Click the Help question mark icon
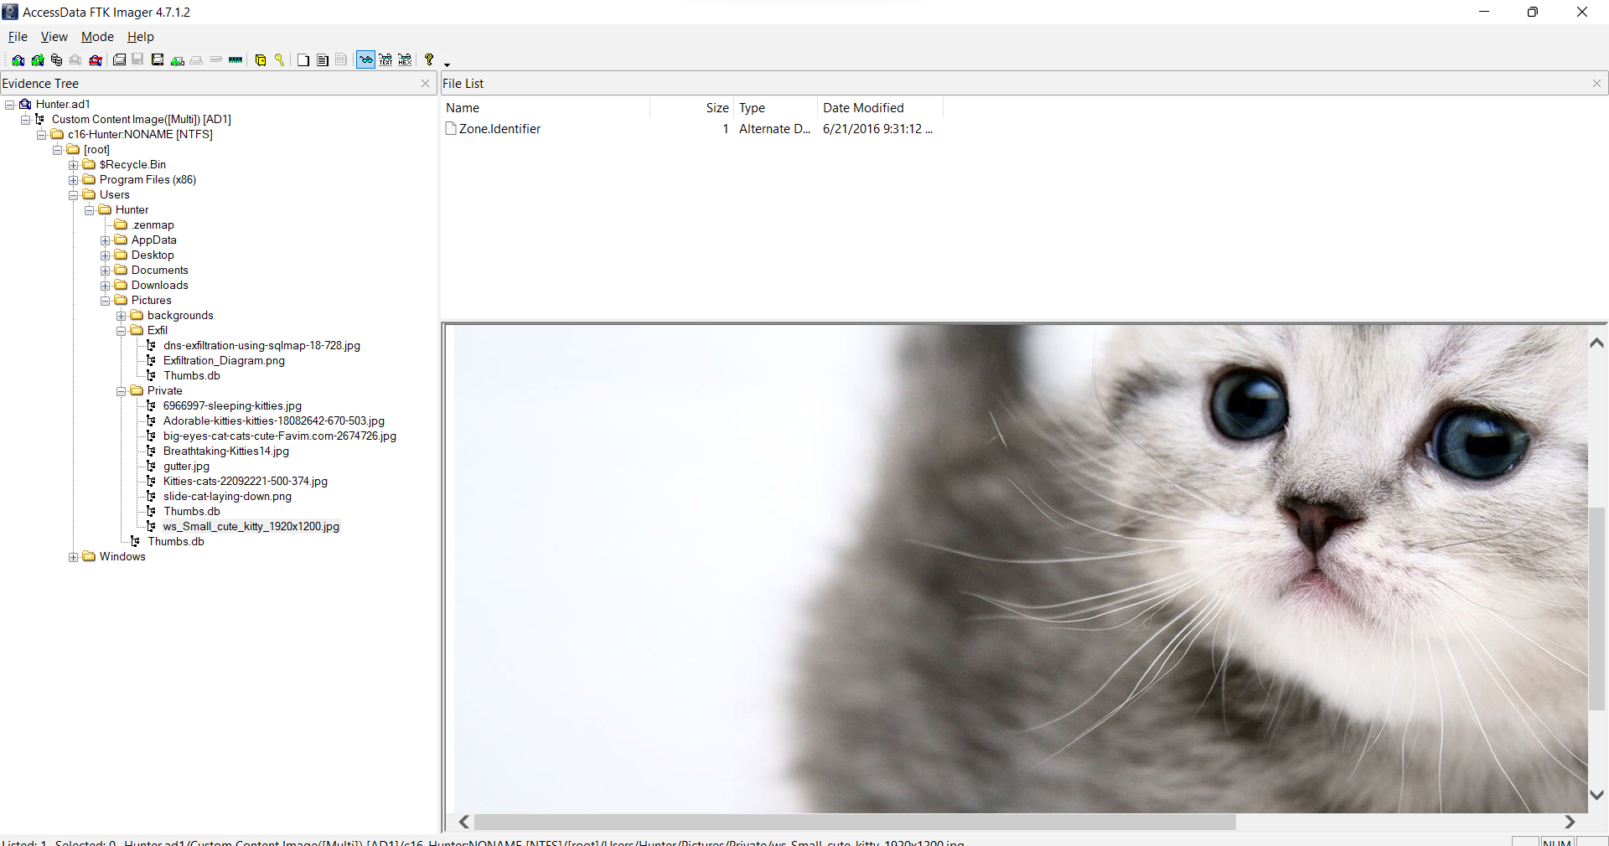Viewport: 1609px width, 846px height. tap(429, 59)
